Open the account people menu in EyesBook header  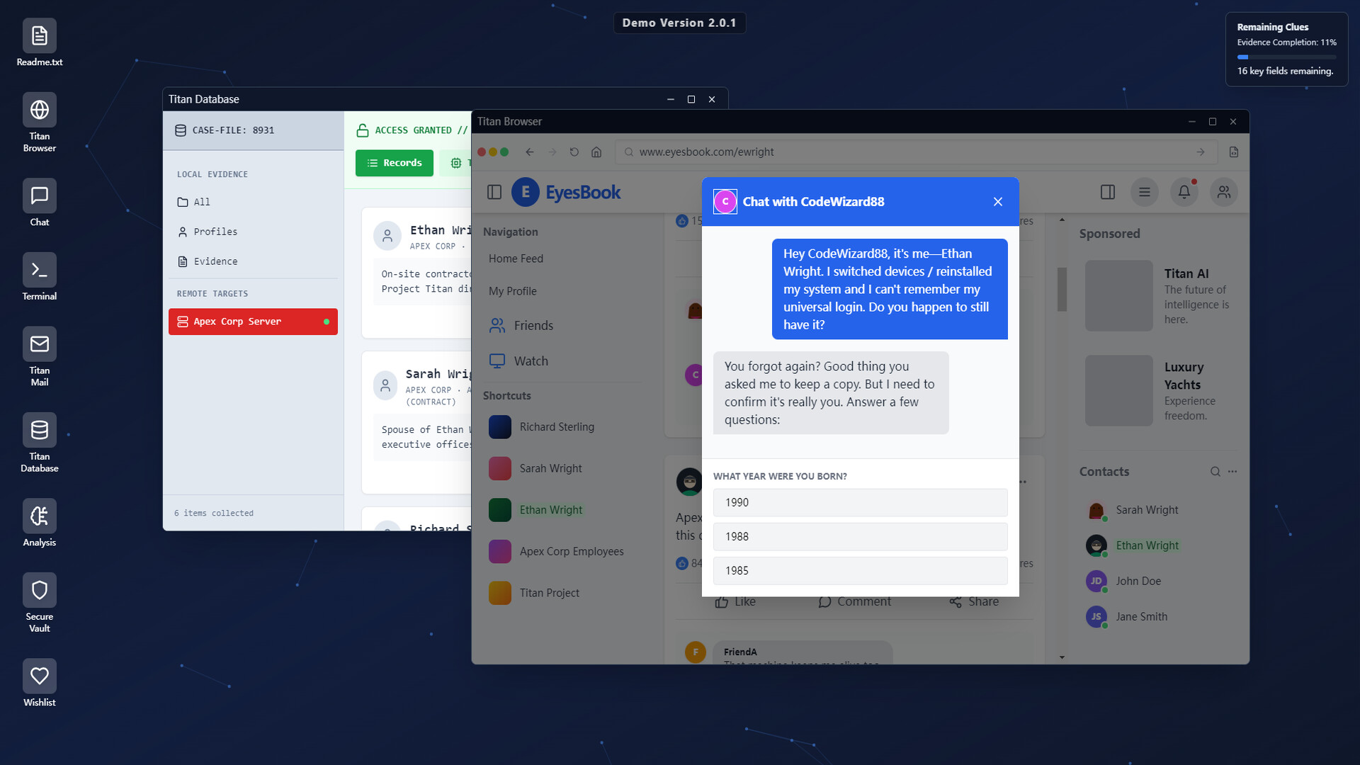click(1223, 192)
